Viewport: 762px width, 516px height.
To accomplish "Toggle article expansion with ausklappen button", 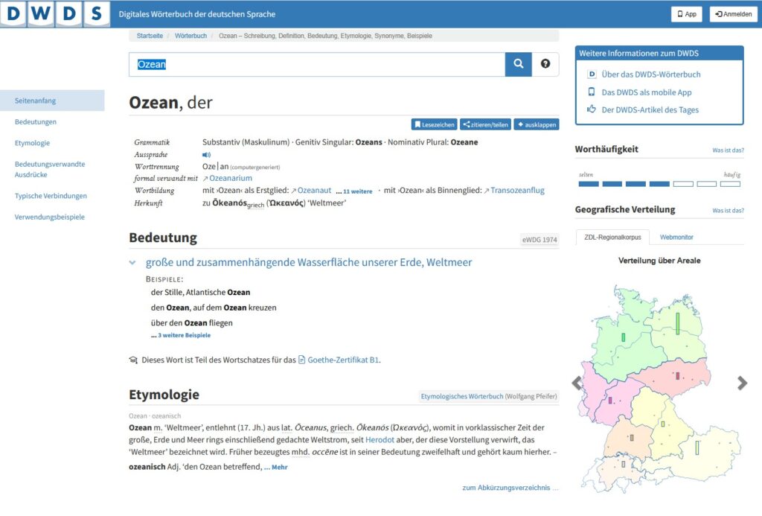I will pos(535,124).
